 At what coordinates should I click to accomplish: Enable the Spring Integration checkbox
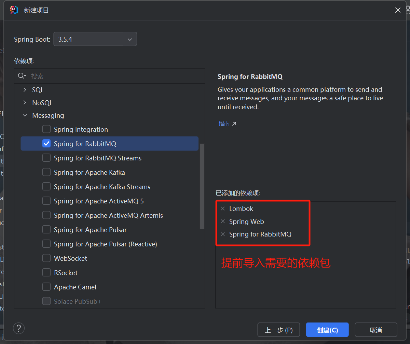pos(46,129)
